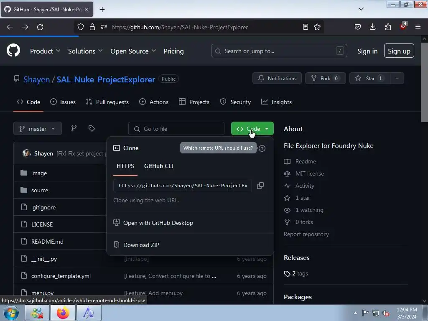Launch Firefox from the taskbar
Viewport: 428px width, 321px height.
click(63, 313)
